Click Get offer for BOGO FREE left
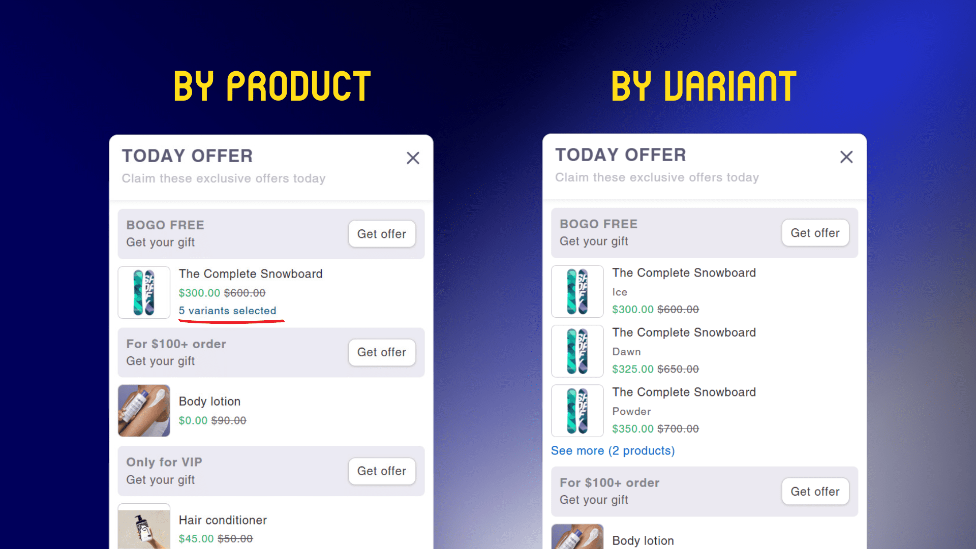The image size is (976, 549). pyautogui.click(x=381, y=233)
